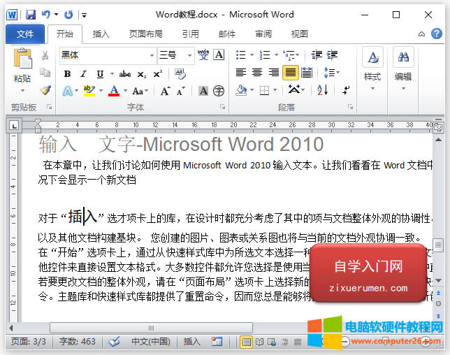This screenshot has height=355, width=450.
Task: Click the Copy icon
Action: (x=45, y=72)
